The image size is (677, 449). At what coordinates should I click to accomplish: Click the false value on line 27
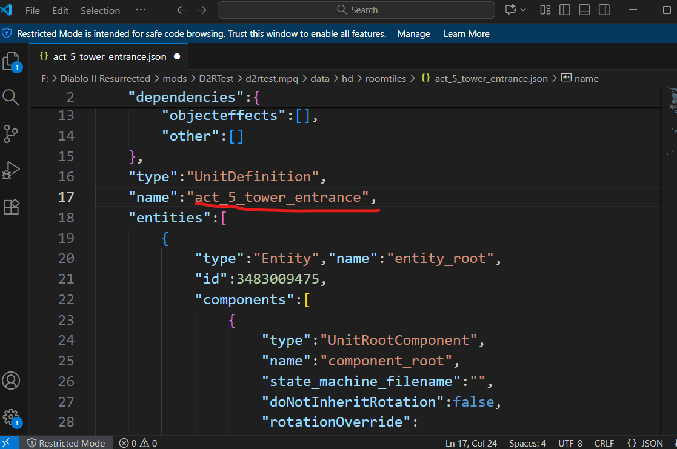pos(473,402)
